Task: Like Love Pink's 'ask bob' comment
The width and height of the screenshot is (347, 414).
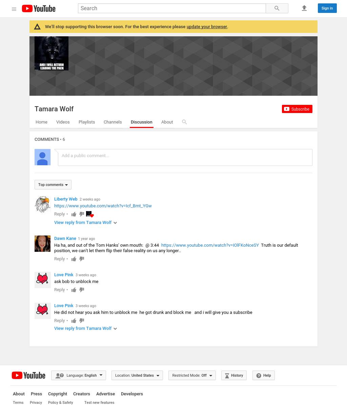Action: click(74, 290)
